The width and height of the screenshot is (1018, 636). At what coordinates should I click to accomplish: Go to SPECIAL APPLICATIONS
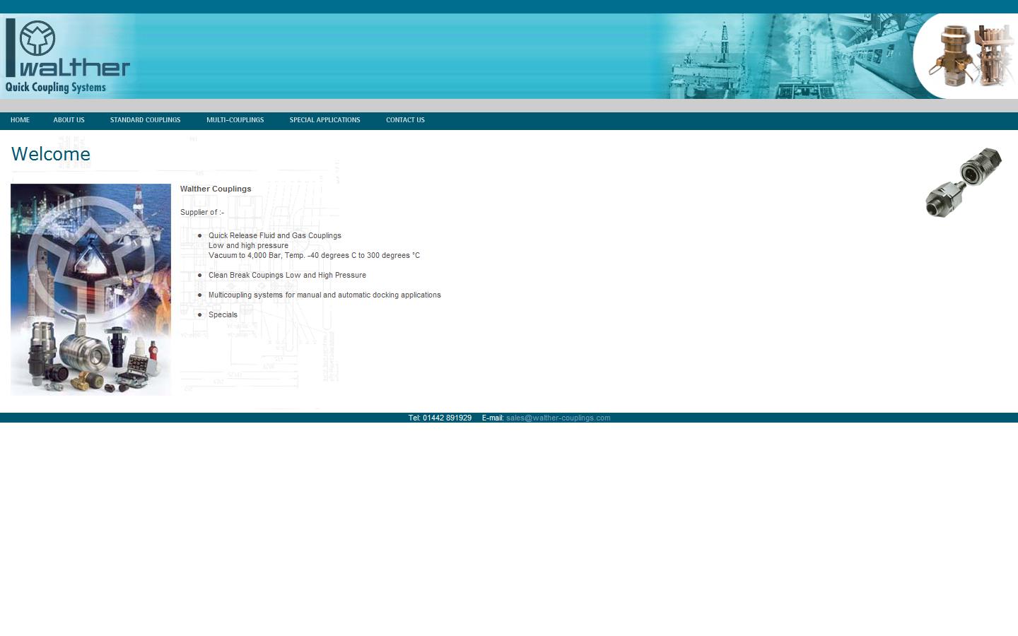(324, 120)
